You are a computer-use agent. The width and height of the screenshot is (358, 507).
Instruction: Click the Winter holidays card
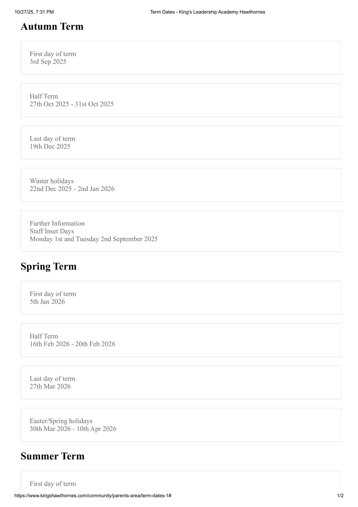coord(181,185)
